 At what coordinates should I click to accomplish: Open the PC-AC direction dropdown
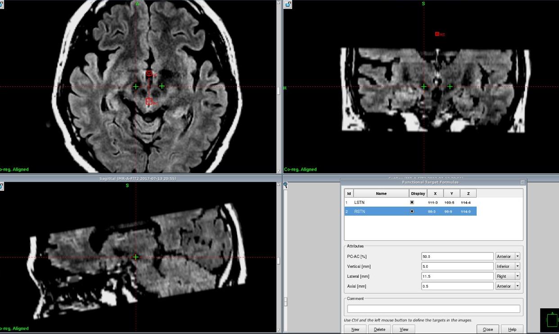pyautogui.click(x=507, y=257)
